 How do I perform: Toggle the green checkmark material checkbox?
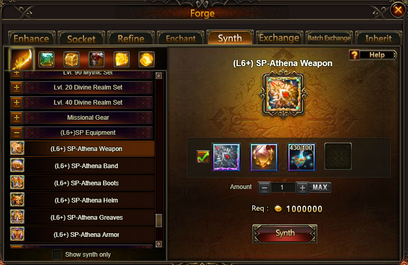[203, 157]
